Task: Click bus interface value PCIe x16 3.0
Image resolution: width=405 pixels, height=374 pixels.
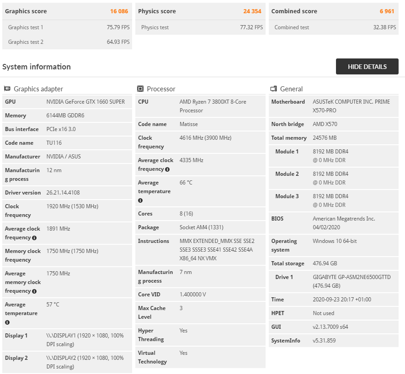Action: point(61,129)
